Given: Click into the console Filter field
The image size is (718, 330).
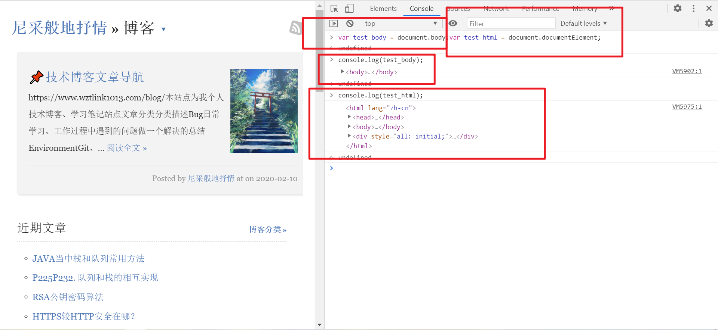Looking at the screenshot, I should coord(510,24).
